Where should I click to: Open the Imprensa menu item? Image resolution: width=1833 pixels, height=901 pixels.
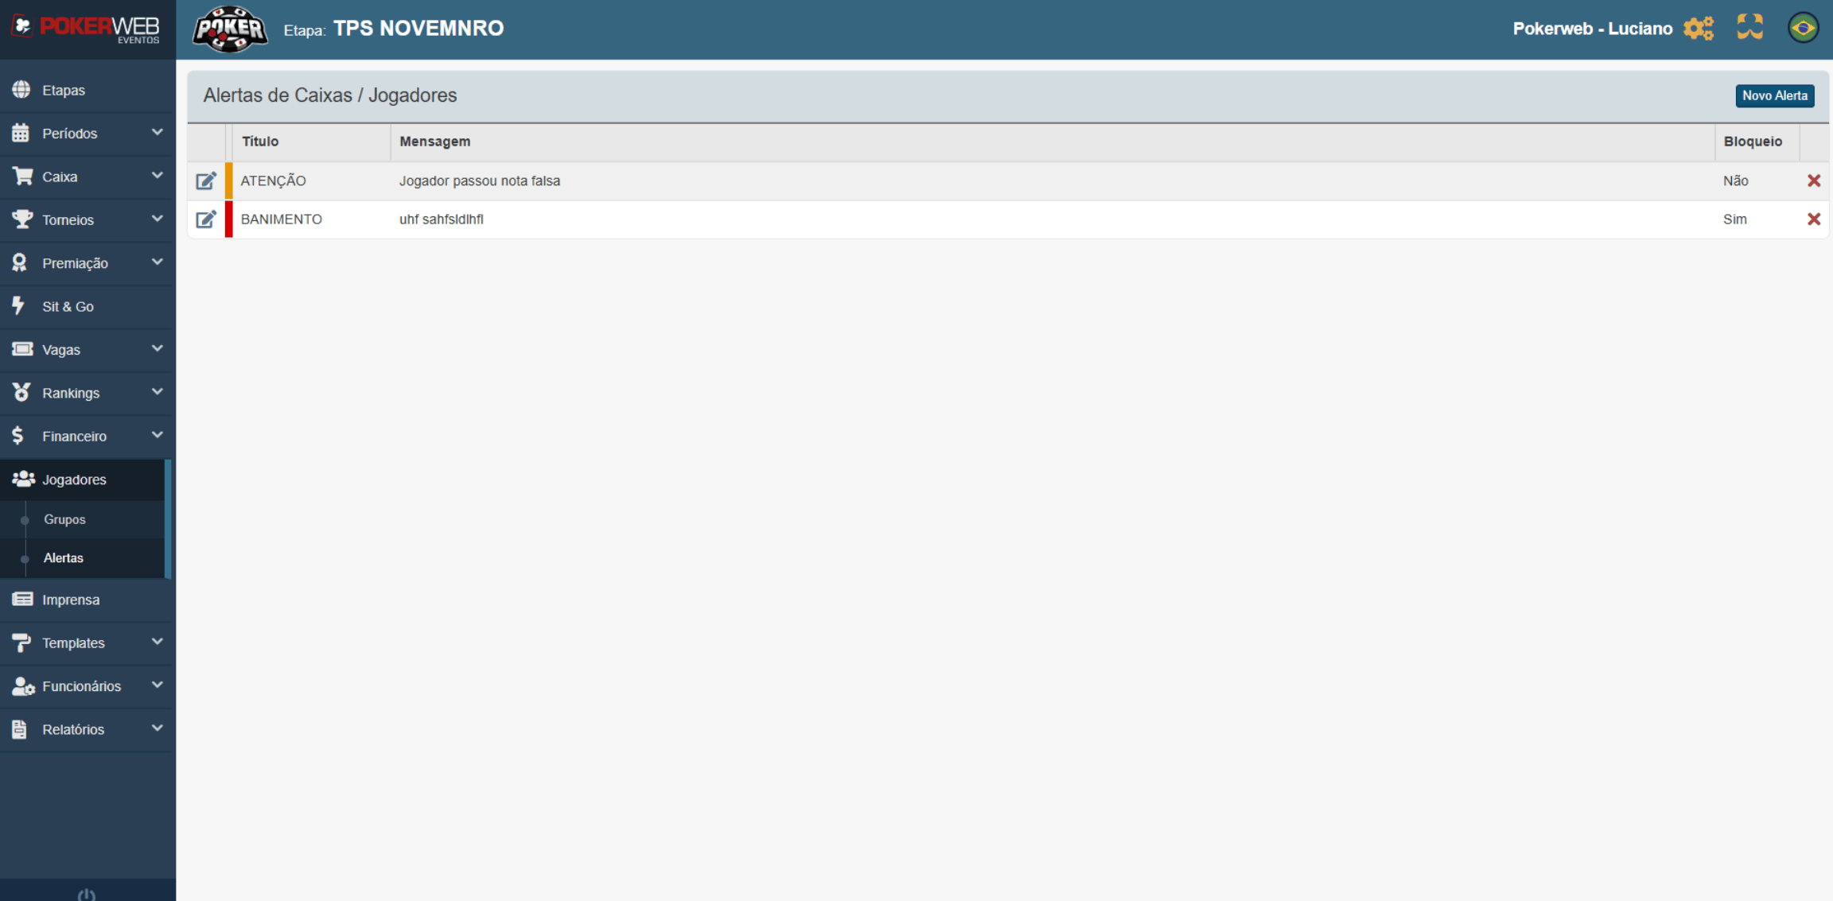tap(71, 600)
